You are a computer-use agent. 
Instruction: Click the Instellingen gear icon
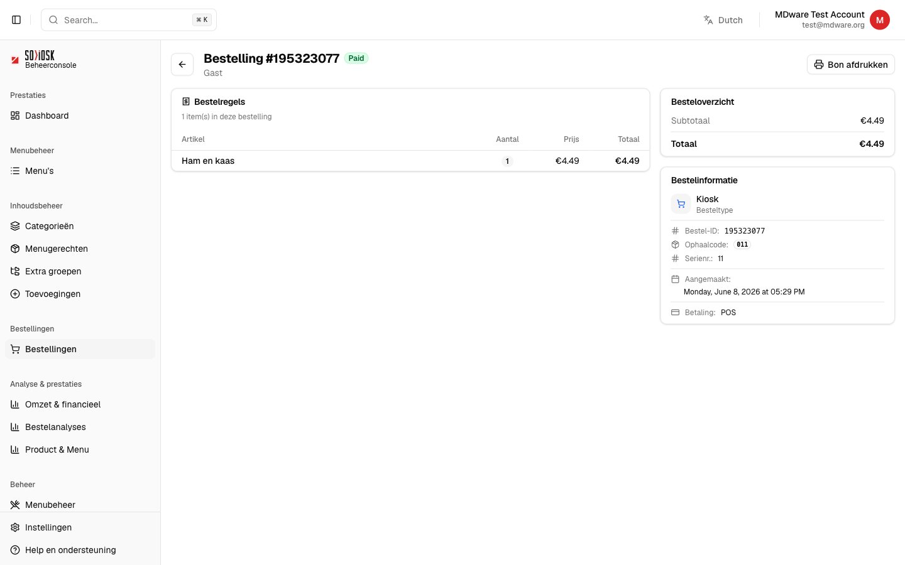15,527
